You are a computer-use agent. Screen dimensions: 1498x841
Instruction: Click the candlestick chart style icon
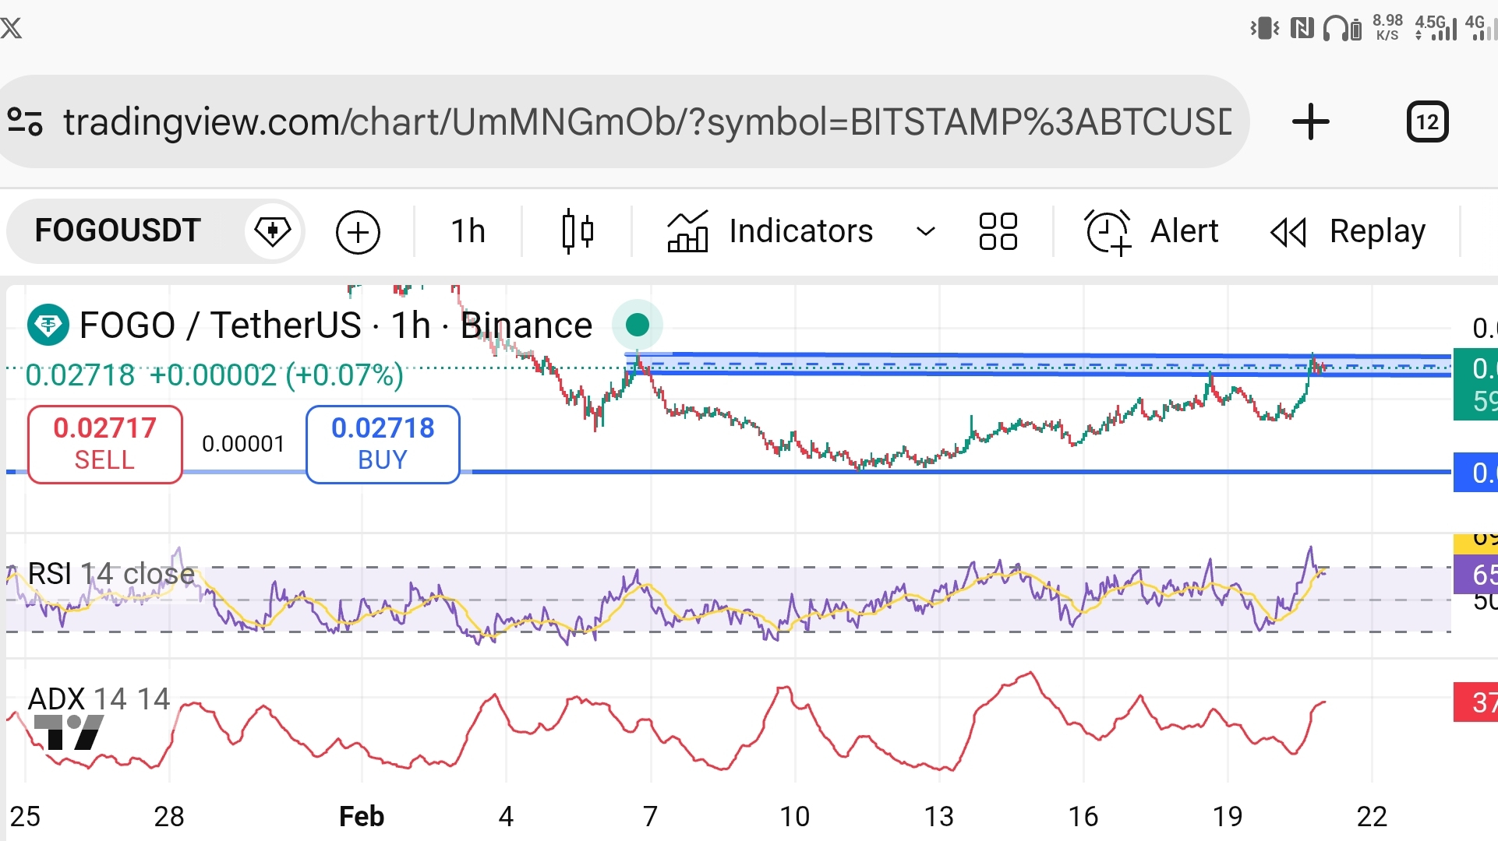point(578,231)
